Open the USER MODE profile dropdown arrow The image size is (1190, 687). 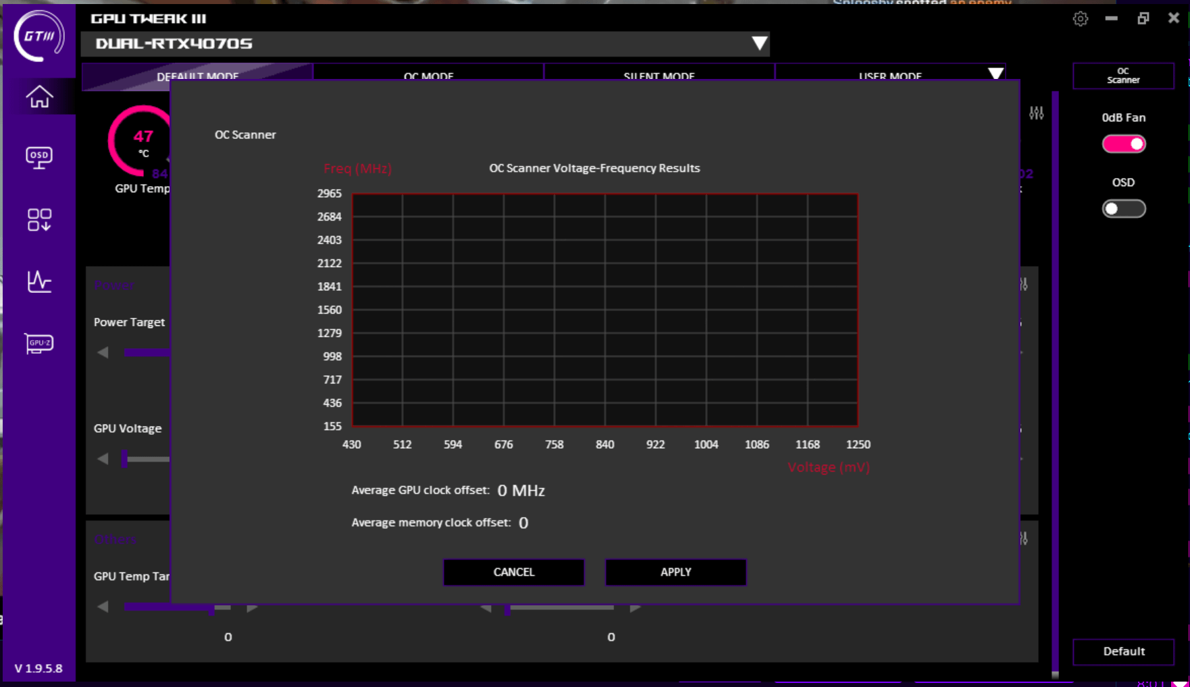click(995, 73)
